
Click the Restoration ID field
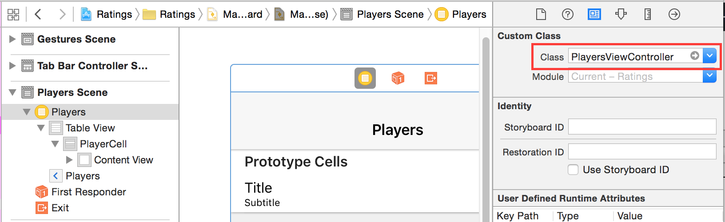click(642, 151)
